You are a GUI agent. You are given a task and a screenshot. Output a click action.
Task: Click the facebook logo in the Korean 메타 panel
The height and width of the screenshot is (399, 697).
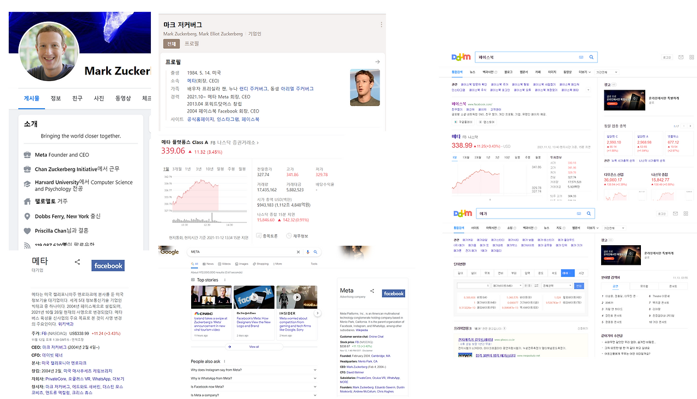tap(108, 266)
